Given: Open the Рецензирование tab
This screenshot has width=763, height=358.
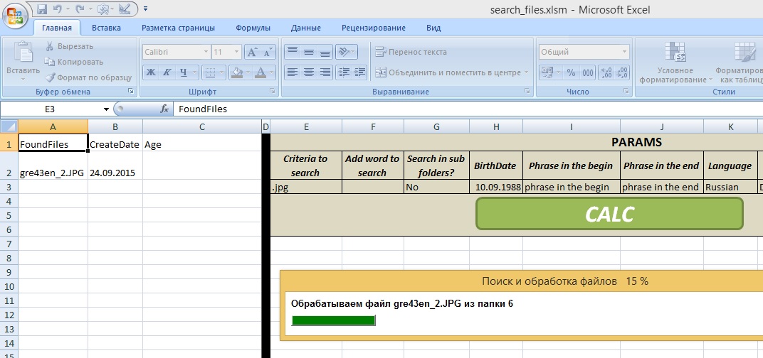Looking at the screenshot, I should pos(373,28).
